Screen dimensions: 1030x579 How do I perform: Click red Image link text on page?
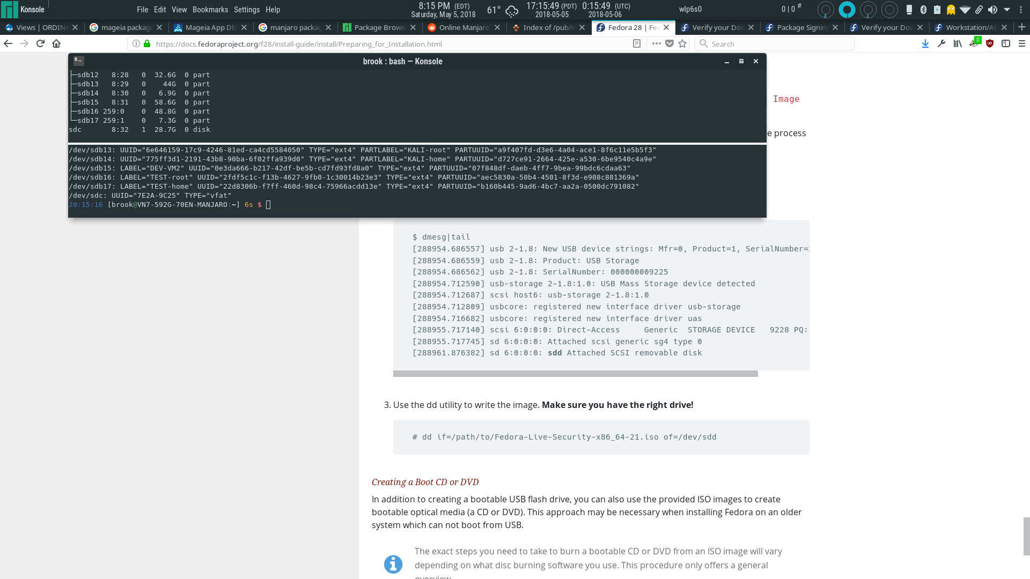click(x=786, y=99)
